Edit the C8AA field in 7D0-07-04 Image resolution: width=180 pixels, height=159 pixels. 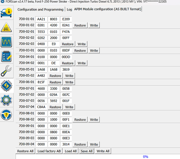click(41, 107)
